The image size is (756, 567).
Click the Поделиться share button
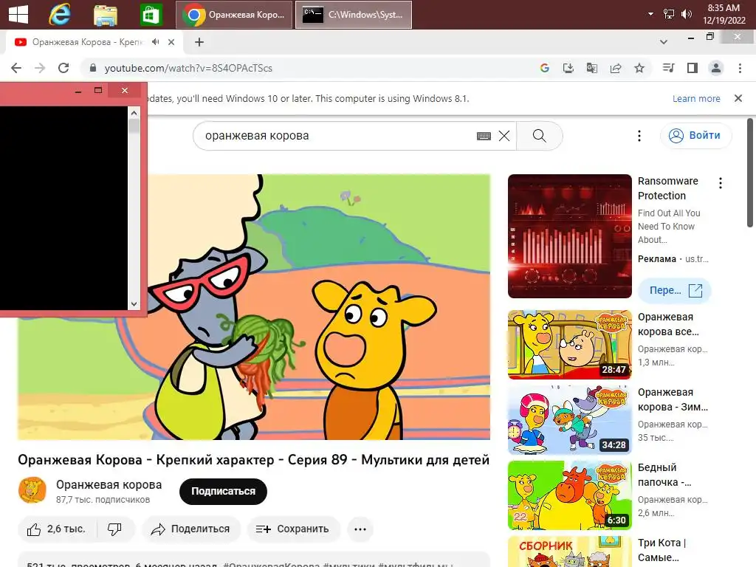pyautogui.click(x=190, y=529)
